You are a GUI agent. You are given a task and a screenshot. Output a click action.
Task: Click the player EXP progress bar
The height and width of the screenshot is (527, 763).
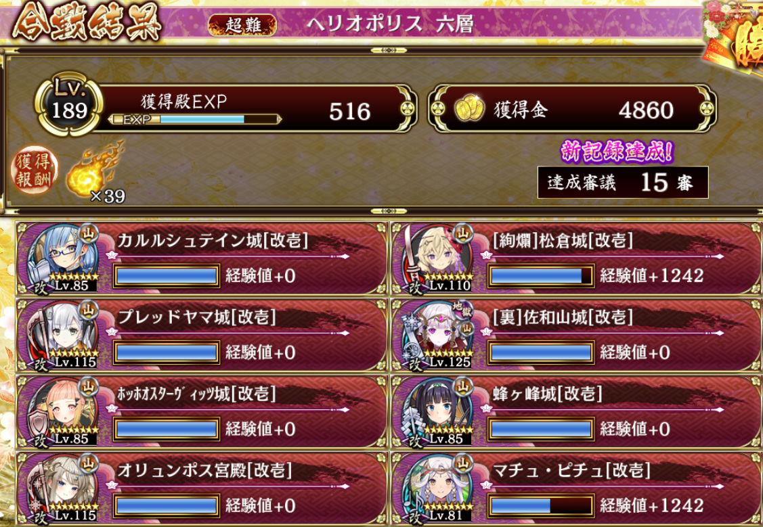[x=195, y=119]
